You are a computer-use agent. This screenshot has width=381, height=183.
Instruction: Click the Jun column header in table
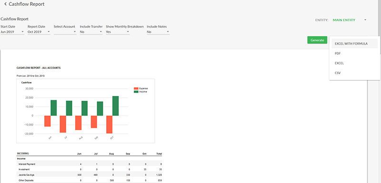coord(79,154)
